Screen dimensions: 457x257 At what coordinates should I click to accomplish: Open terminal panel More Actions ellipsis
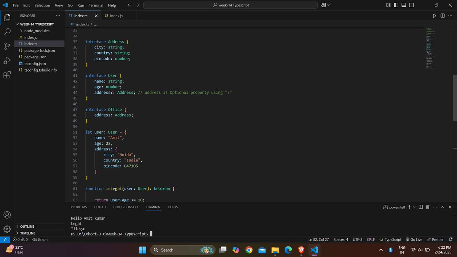point(435,207)
